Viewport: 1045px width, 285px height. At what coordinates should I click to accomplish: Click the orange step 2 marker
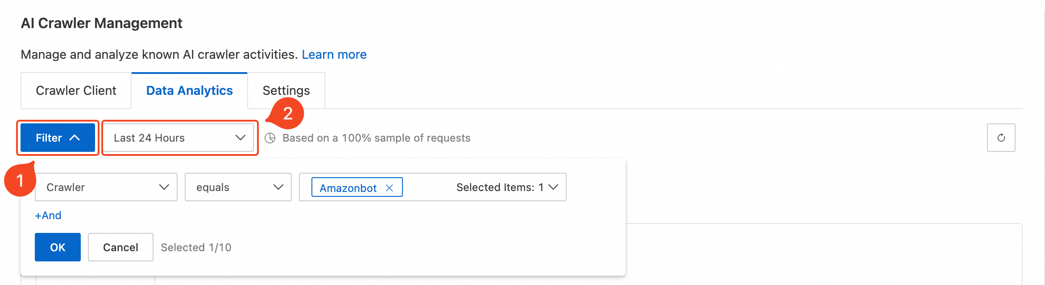tap(287, 114)
